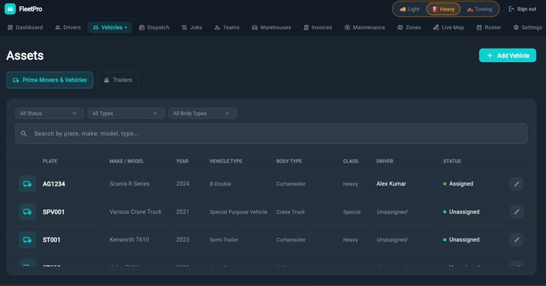Click the PLATE column header
The height and width of the screenshot is (286, 546).
(x=50, y=161)
